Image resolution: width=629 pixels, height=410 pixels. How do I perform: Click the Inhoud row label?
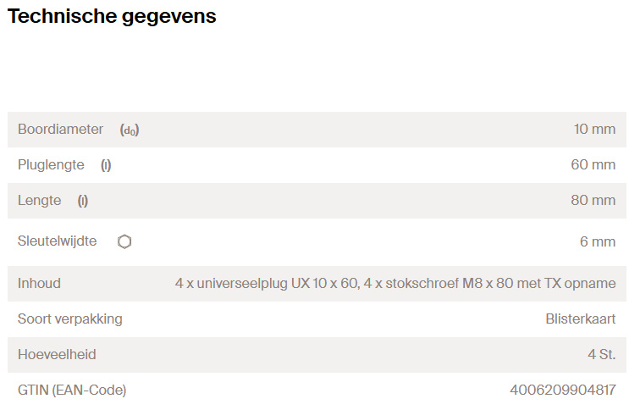click(39, 283)
